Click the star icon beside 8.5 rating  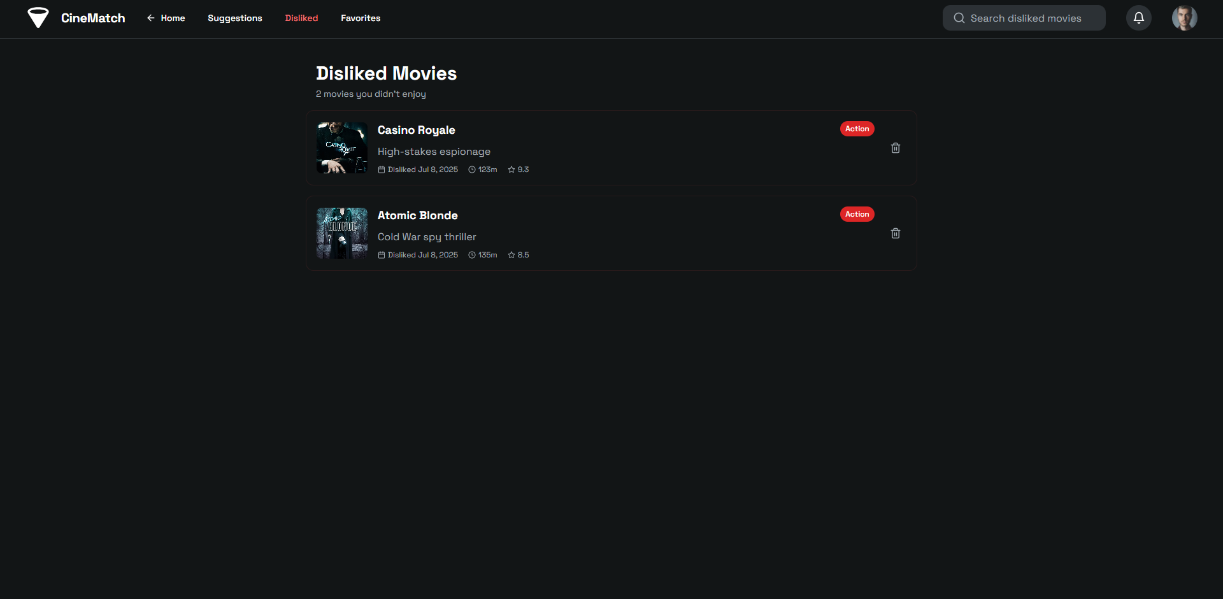pyautogui.click(x=511, y=255)
